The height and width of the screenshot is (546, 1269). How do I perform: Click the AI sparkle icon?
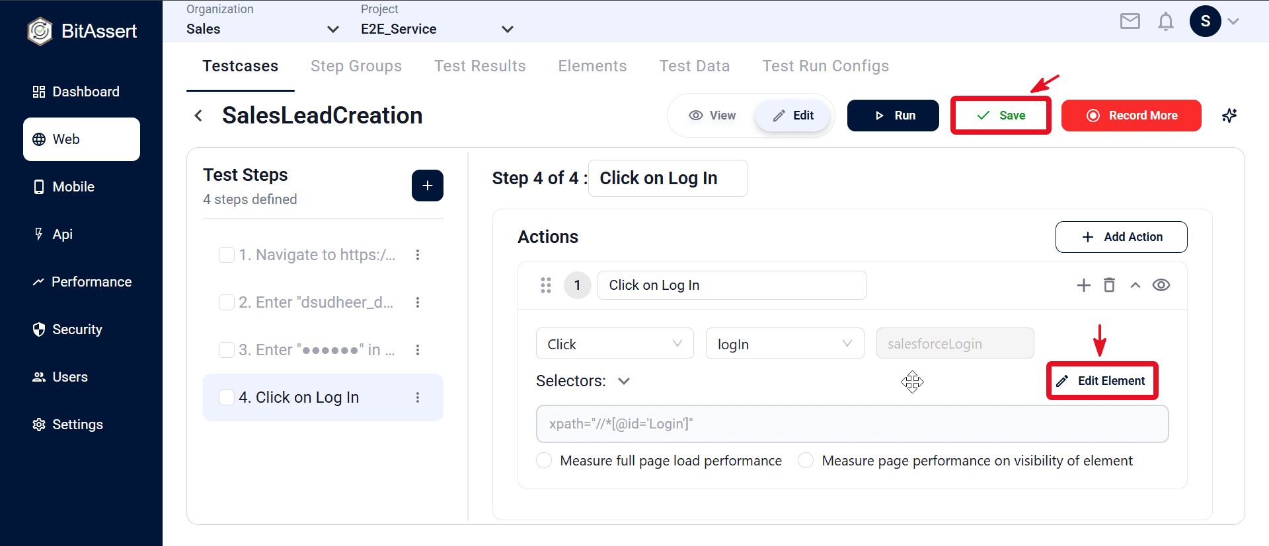tap(1229, 116)
